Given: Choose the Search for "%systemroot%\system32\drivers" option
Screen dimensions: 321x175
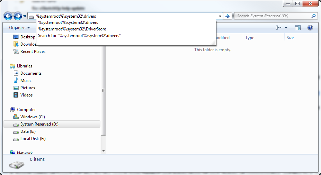Looking at the screenshot, I should click(79, 35).
